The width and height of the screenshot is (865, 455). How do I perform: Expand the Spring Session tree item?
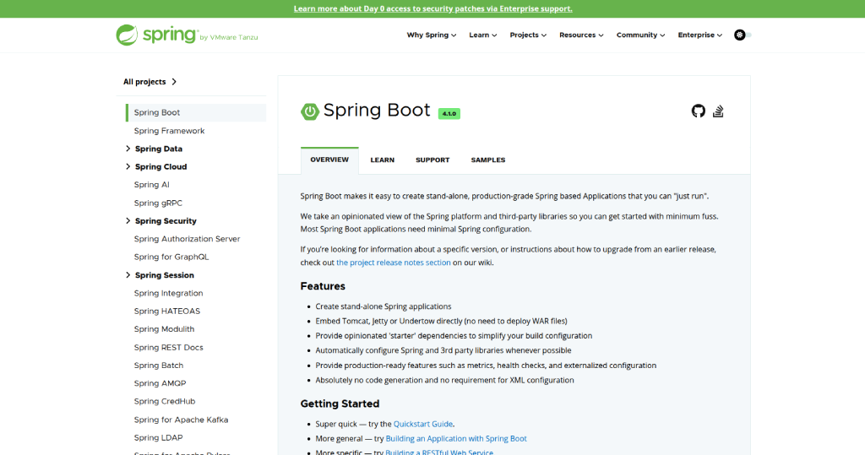click(x=128, y=274)
